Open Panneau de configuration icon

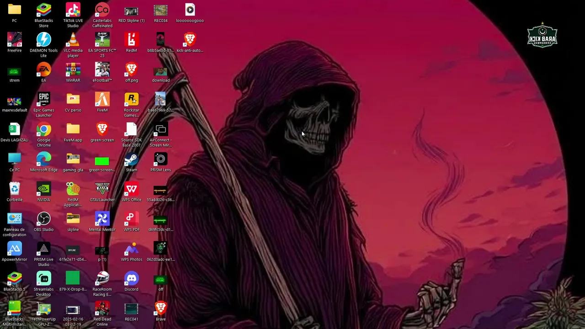pyautogui.click(x=14, y=219)
